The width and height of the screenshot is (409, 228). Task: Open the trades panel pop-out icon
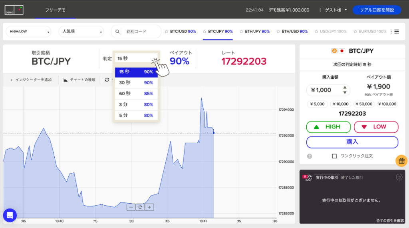coord(399,177)
